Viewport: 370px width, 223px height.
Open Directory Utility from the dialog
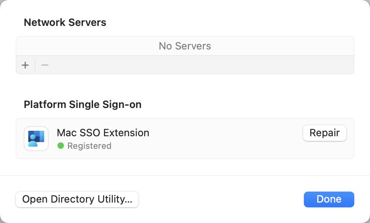click(x=77, y=199)
